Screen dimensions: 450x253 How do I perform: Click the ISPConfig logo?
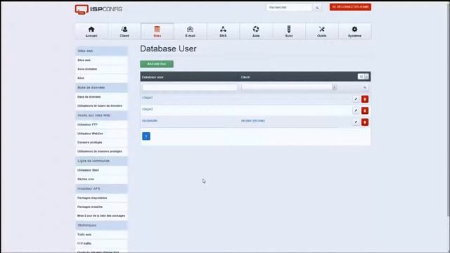(98, 9)
